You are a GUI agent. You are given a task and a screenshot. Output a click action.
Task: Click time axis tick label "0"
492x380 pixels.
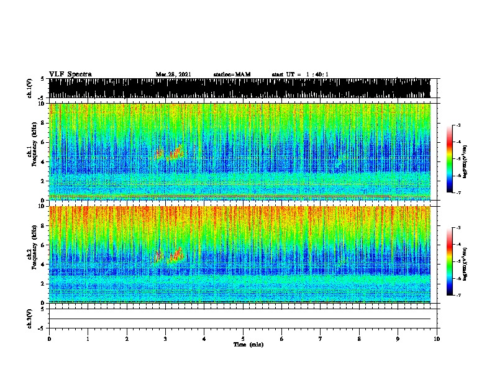[49, 339]
